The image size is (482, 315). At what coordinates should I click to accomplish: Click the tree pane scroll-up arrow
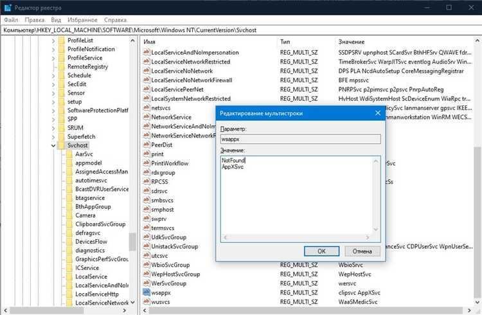click(x=132, y=40)
